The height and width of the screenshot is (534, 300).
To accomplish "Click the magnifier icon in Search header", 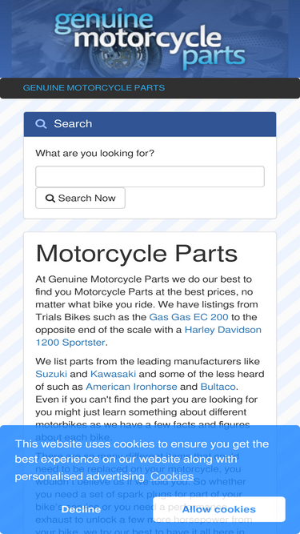I will click(41, 123).
